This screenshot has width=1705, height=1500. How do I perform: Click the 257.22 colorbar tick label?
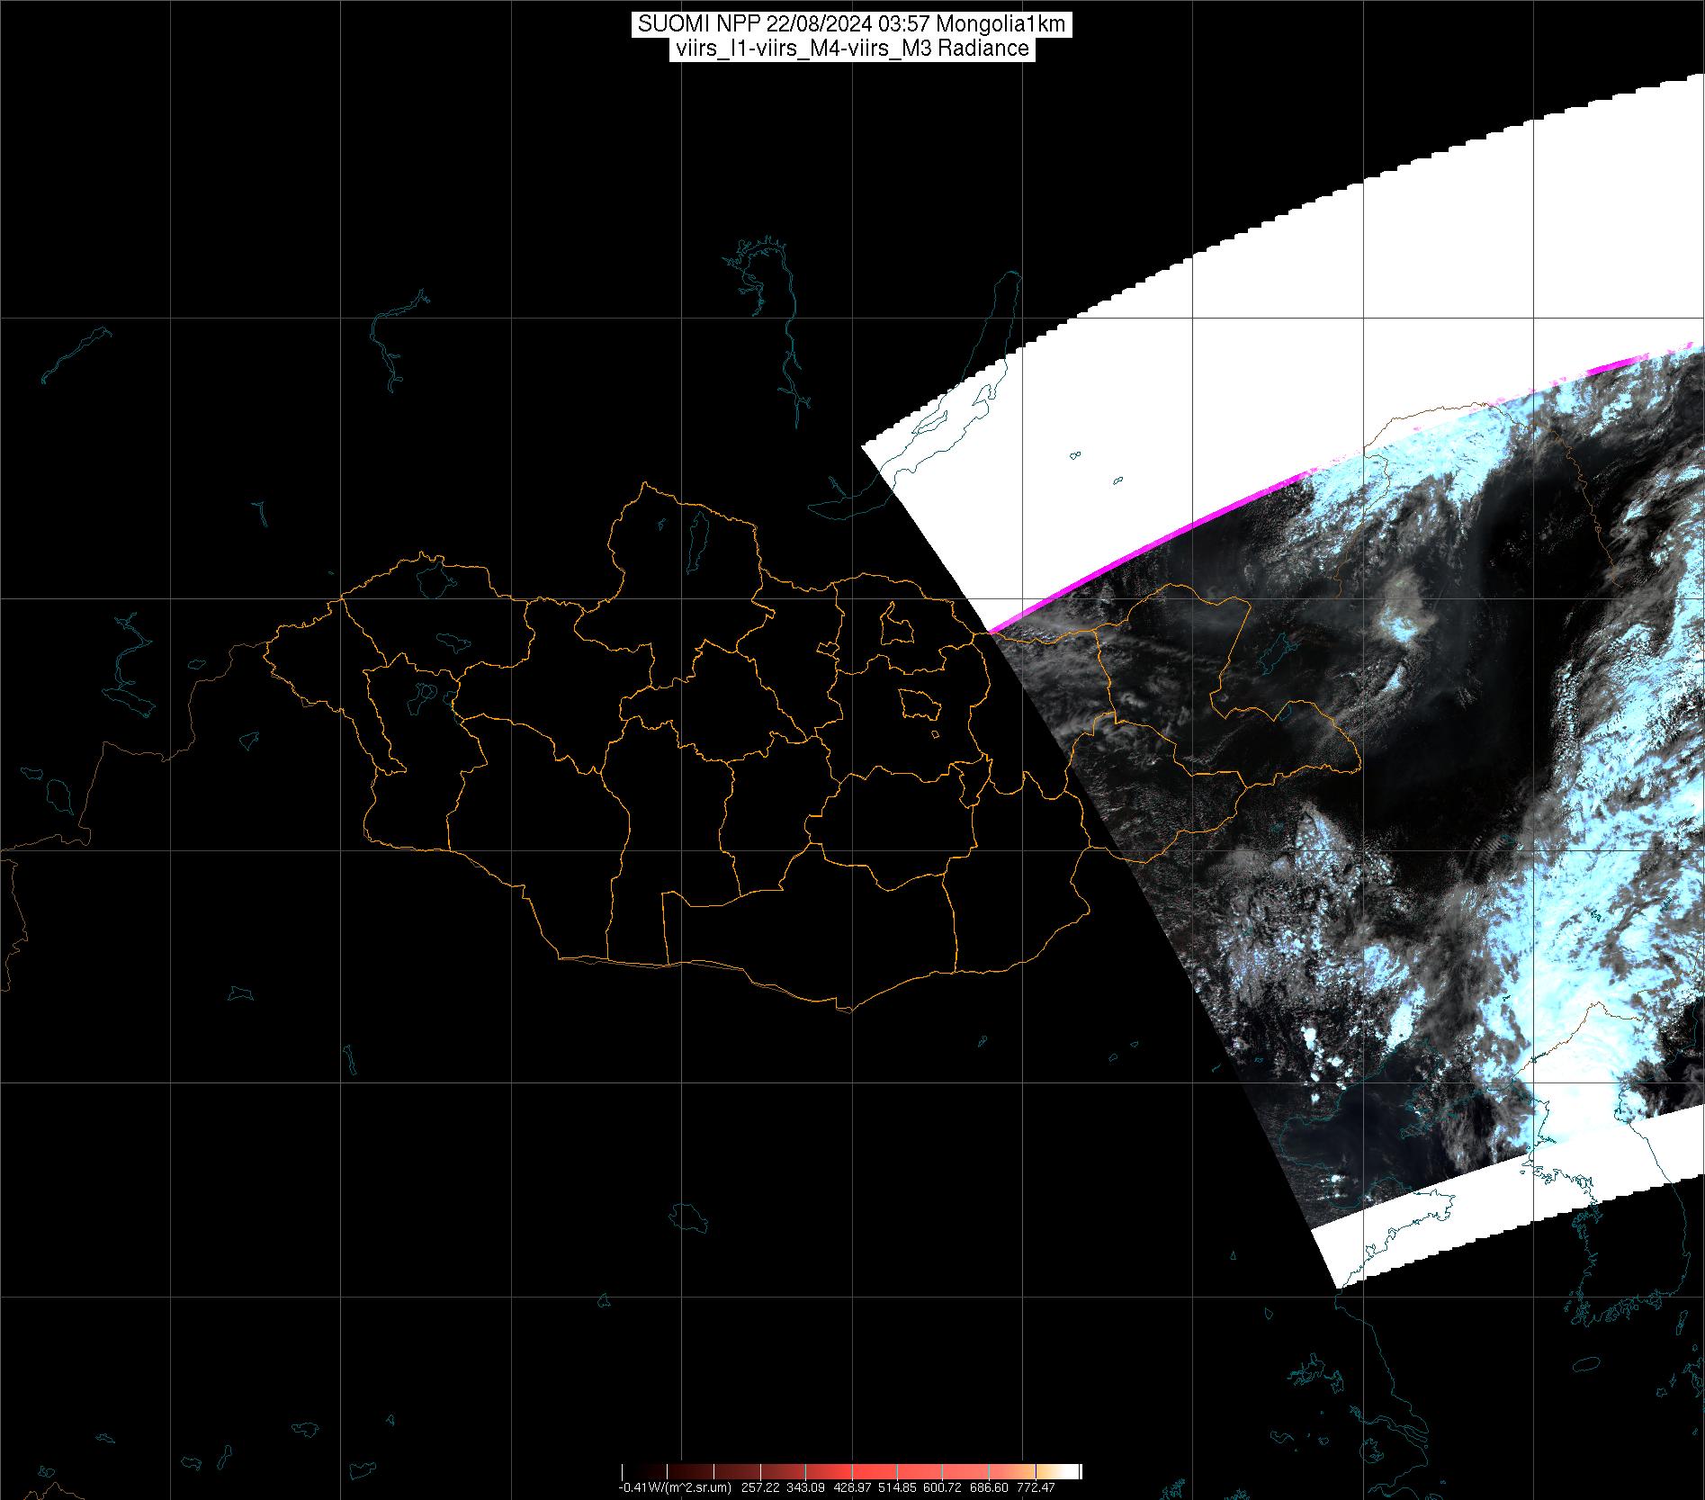click(x=761, y=1488)
